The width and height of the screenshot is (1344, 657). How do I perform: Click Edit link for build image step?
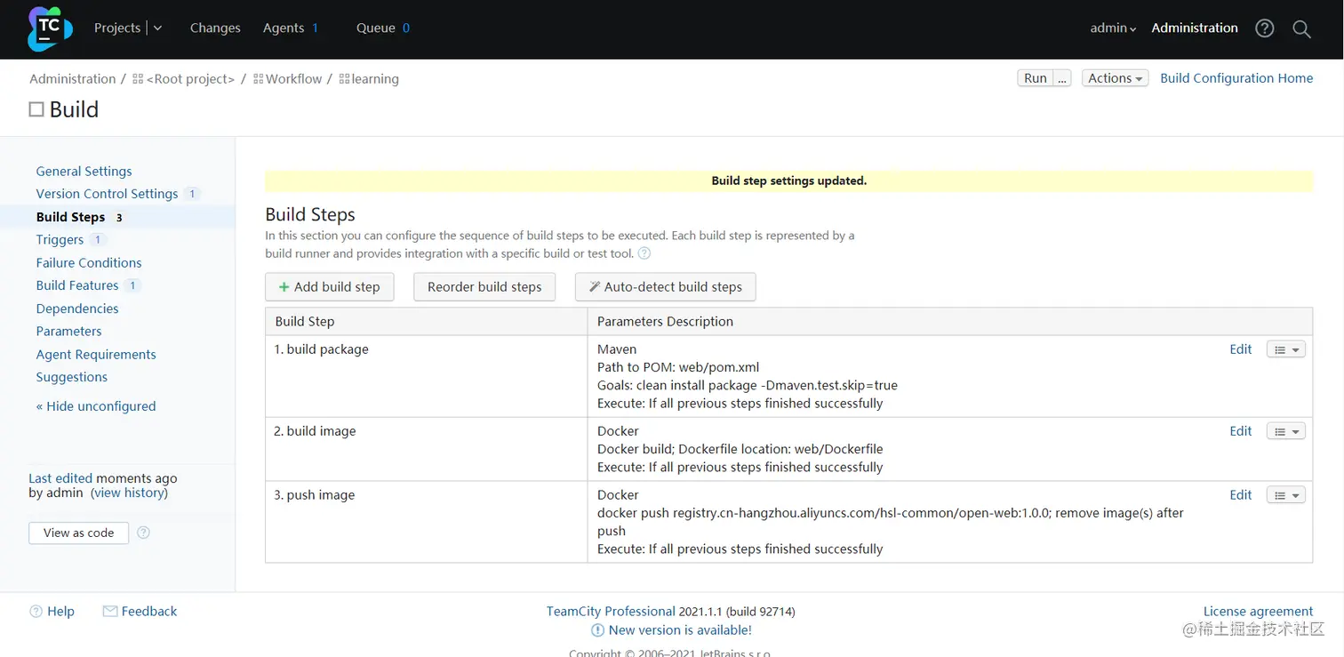coord(1240,431)
